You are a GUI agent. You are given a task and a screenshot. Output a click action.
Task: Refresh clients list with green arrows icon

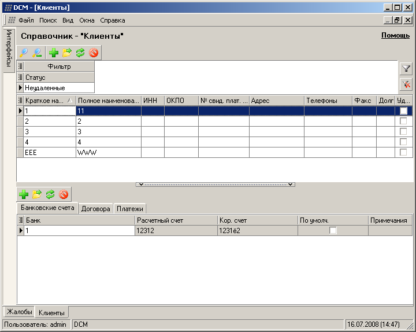80,53
